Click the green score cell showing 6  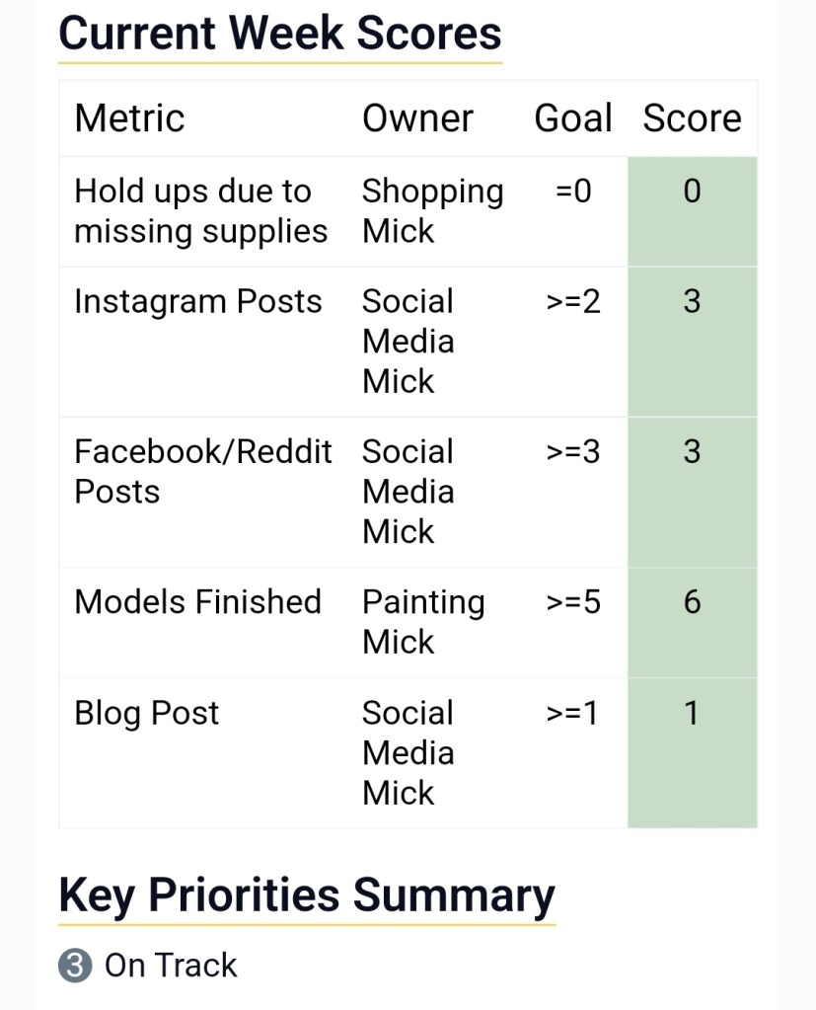pyautogui.click(x=692, y=622)
